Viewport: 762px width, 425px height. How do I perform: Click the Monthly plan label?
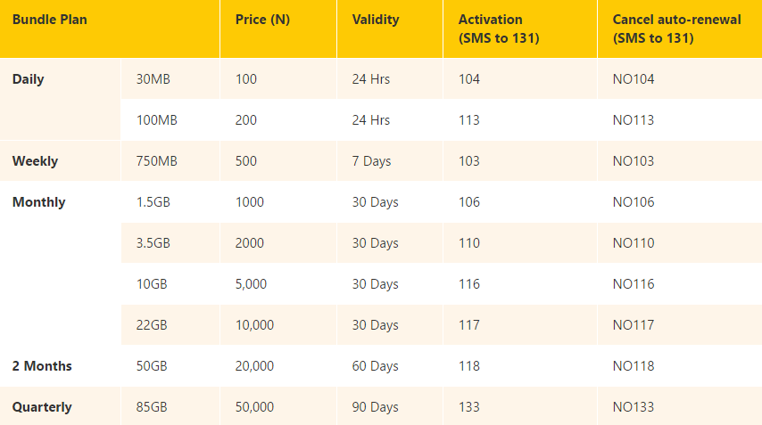(39, 202)
